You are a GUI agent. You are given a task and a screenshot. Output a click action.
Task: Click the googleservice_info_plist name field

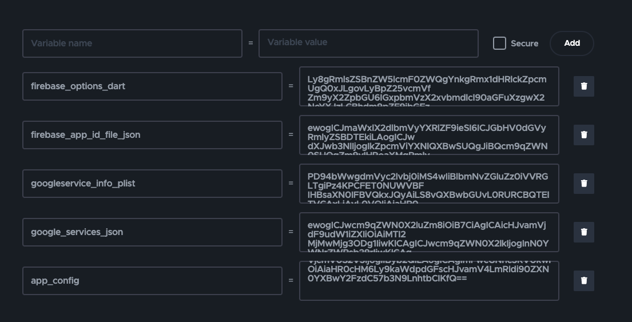point(152,184)
